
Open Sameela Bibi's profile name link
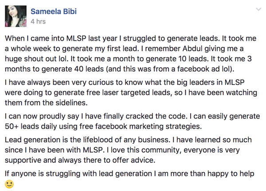click(54, 11)
